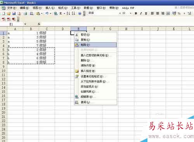The image size is (194, 142).
Task: Choose 插入已剪切的单元格 in context menu
Action: 95,55
